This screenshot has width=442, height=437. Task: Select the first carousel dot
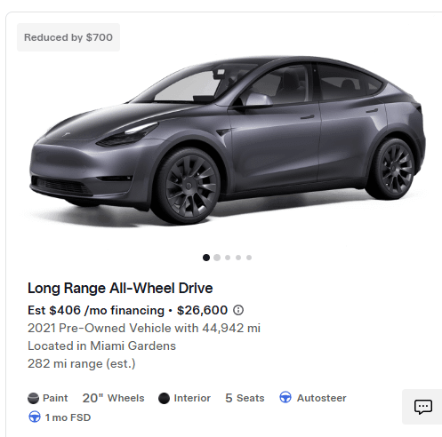(x=206, y=258)
